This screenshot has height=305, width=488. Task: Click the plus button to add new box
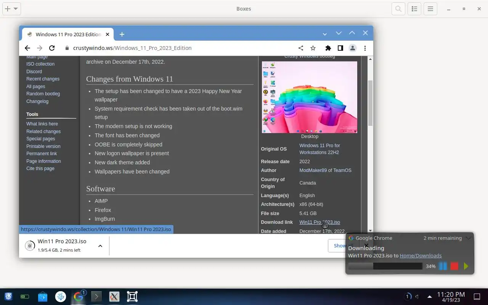(x=8, y=9)
